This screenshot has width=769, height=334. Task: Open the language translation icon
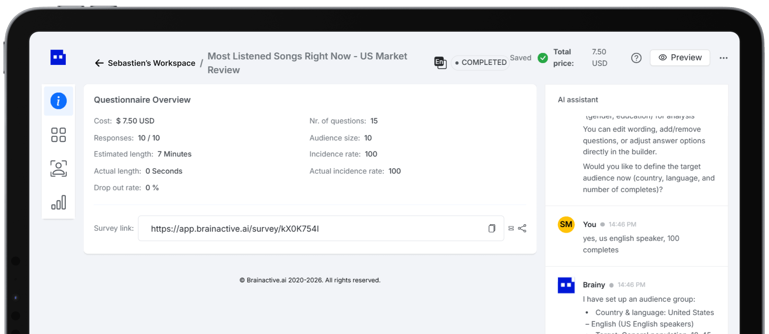tap(440, 63)
